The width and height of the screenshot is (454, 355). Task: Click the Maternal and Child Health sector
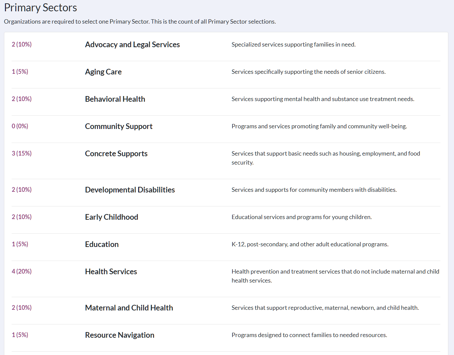click(129, 308)
